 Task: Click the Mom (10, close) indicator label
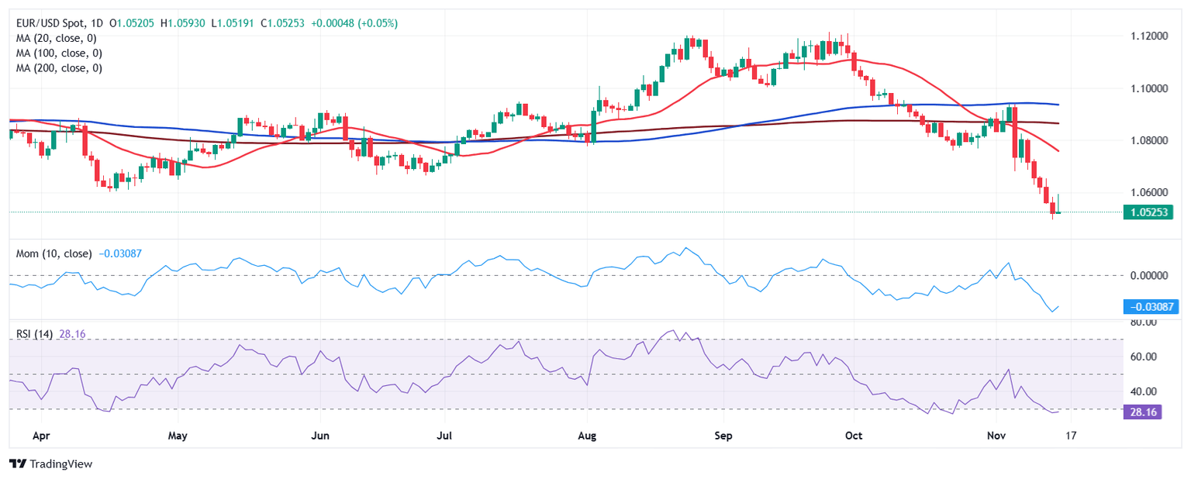pyautogui.click(x=54, y=253)
